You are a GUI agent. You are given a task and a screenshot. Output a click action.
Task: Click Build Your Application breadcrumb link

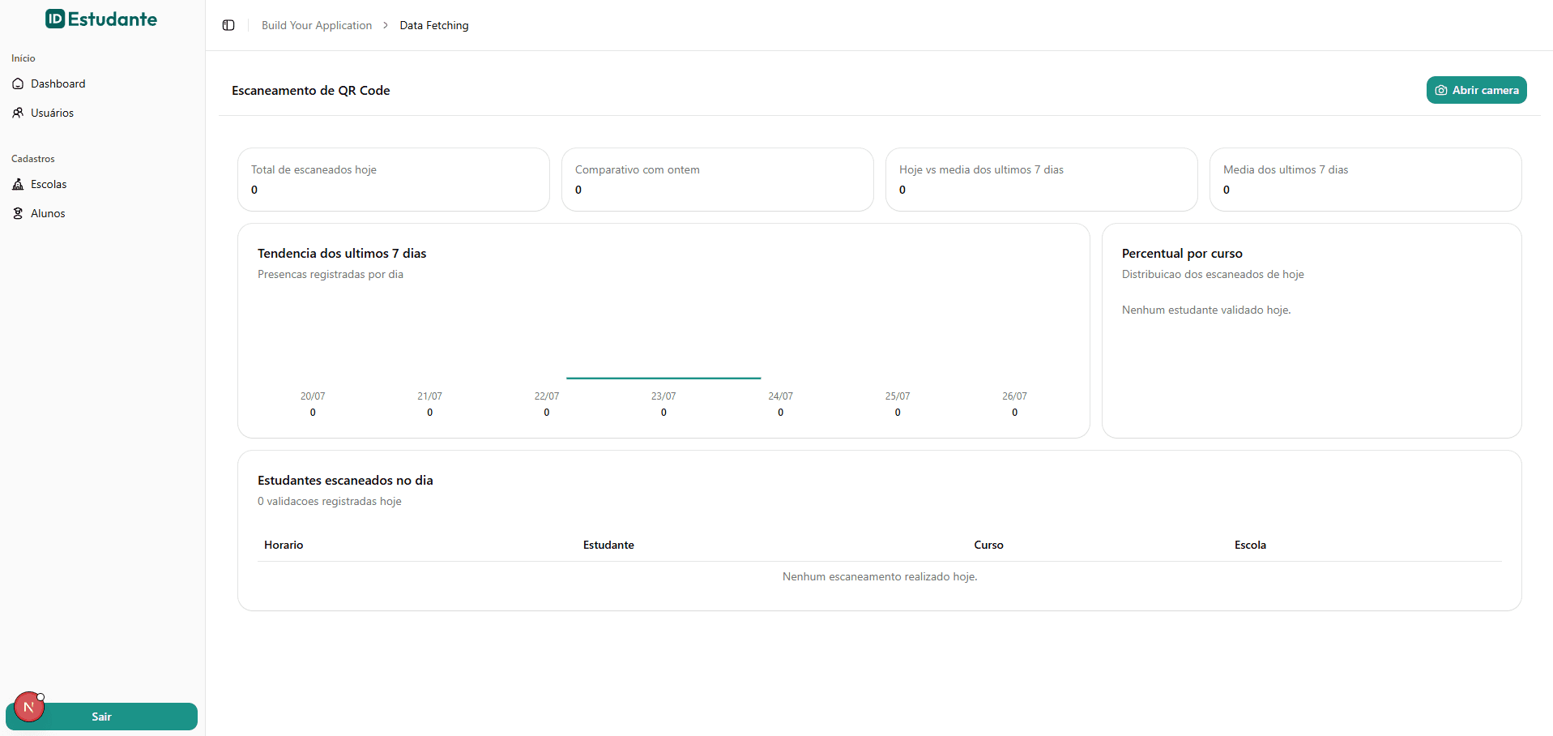(317, 25)
